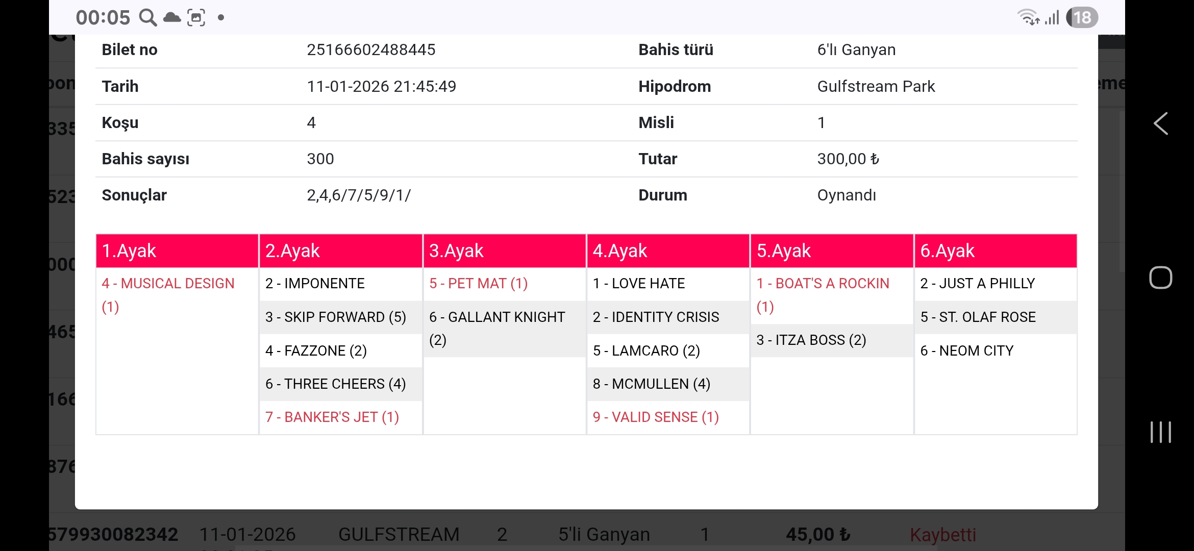Tap the Gulfstream Park hipodrom value

[x=876, y=86]
